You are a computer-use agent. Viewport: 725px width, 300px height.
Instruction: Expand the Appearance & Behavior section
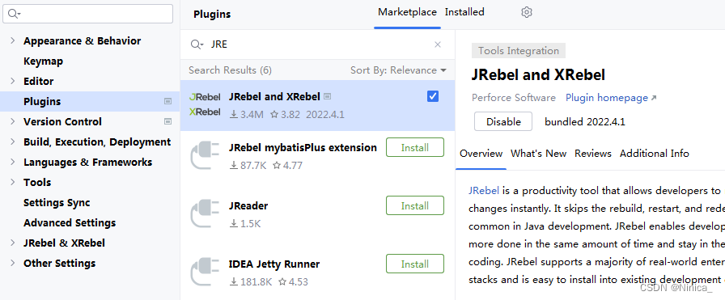click(12, 40)
